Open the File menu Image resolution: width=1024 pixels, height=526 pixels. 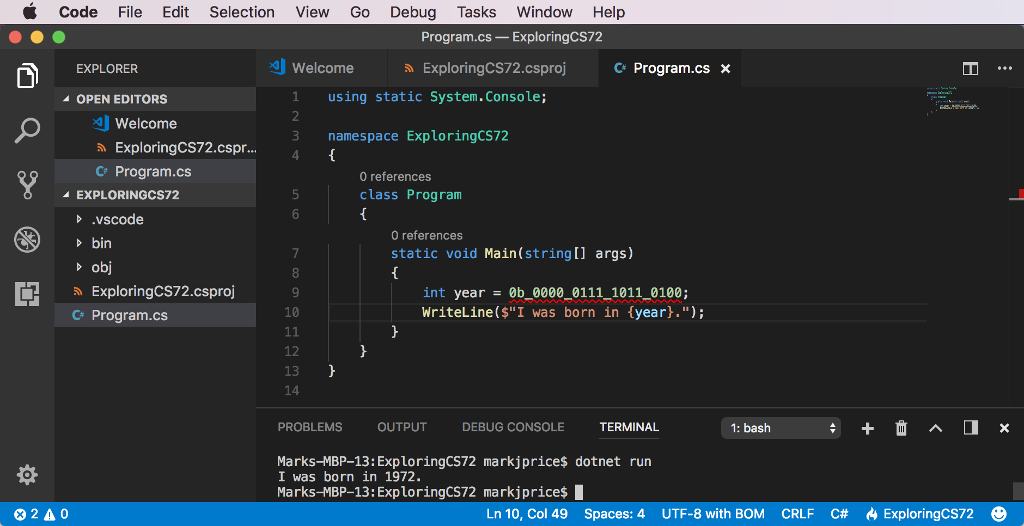click(130, 12)
